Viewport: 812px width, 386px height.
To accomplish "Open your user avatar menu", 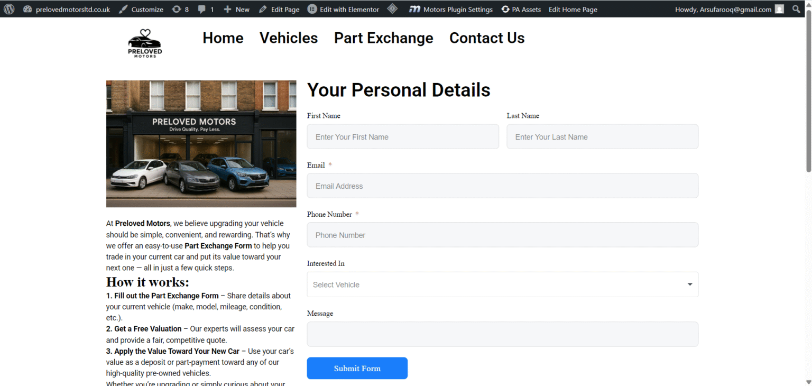I will tap(779, 8).
